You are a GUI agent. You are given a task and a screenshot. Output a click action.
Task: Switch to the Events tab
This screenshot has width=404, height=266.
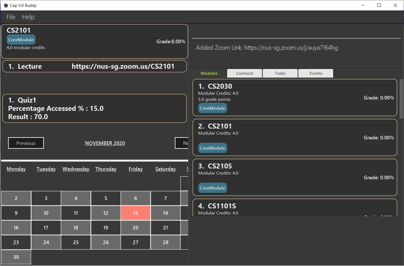[x=316, y=73]
